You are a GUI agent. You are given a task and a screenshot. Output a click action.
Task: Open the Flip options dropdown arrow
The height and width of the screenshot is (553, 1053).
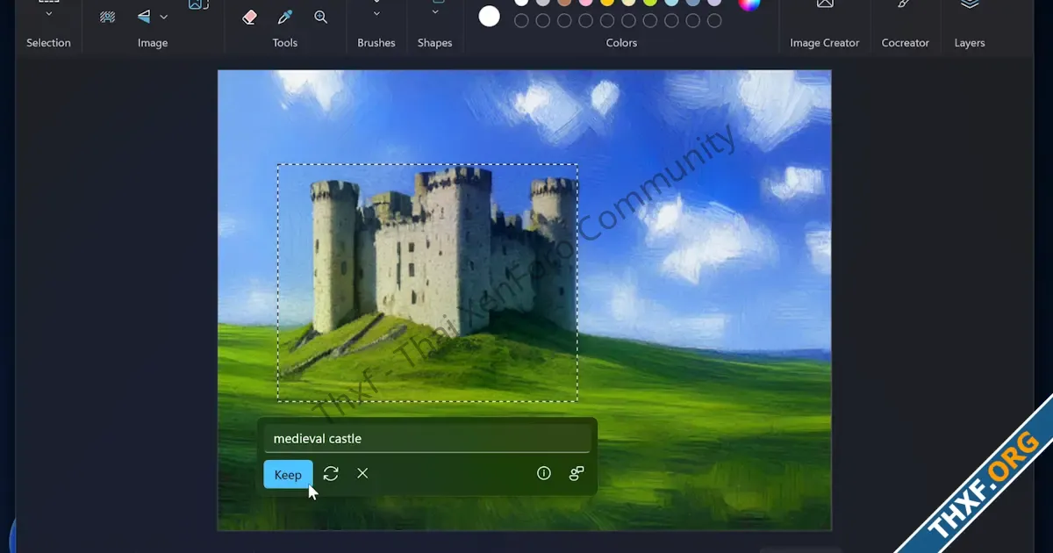click(163, 17)
